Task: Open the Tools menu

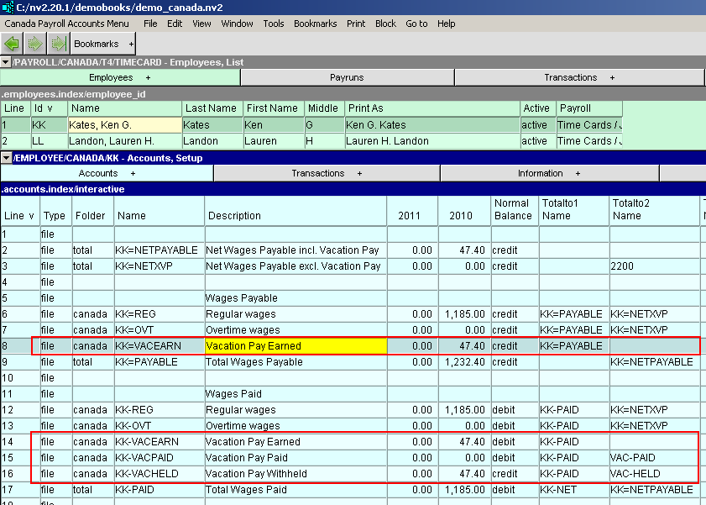Action: click(274, 24)
